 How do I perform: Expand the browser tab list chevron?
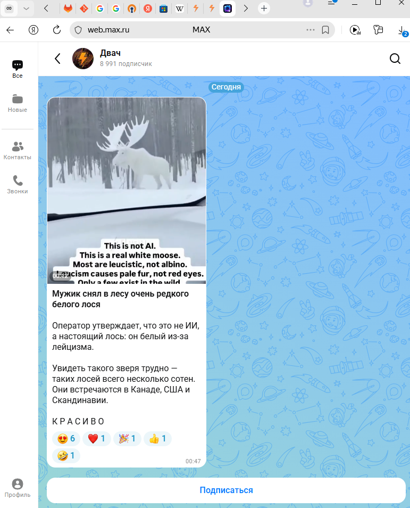(x=27, y=9)
